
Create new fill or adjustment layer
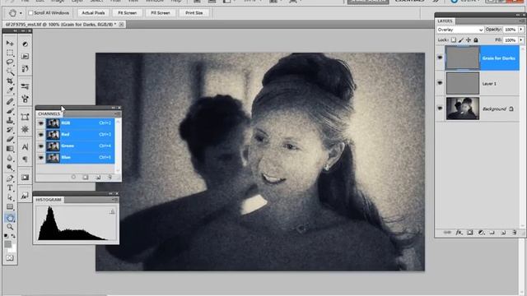pyautogui.click(x=481, y=232)
